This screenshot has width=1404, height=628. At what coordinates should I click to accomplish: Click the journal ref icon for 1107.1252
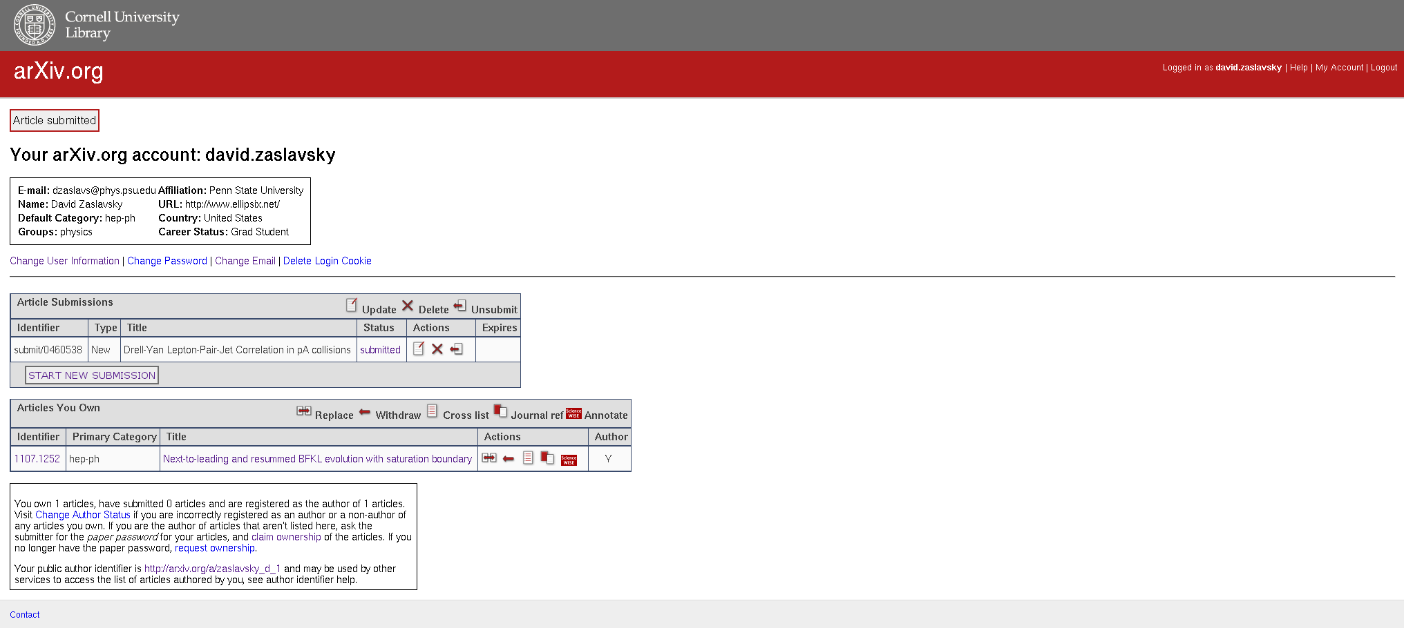click(x=547, y=458)
